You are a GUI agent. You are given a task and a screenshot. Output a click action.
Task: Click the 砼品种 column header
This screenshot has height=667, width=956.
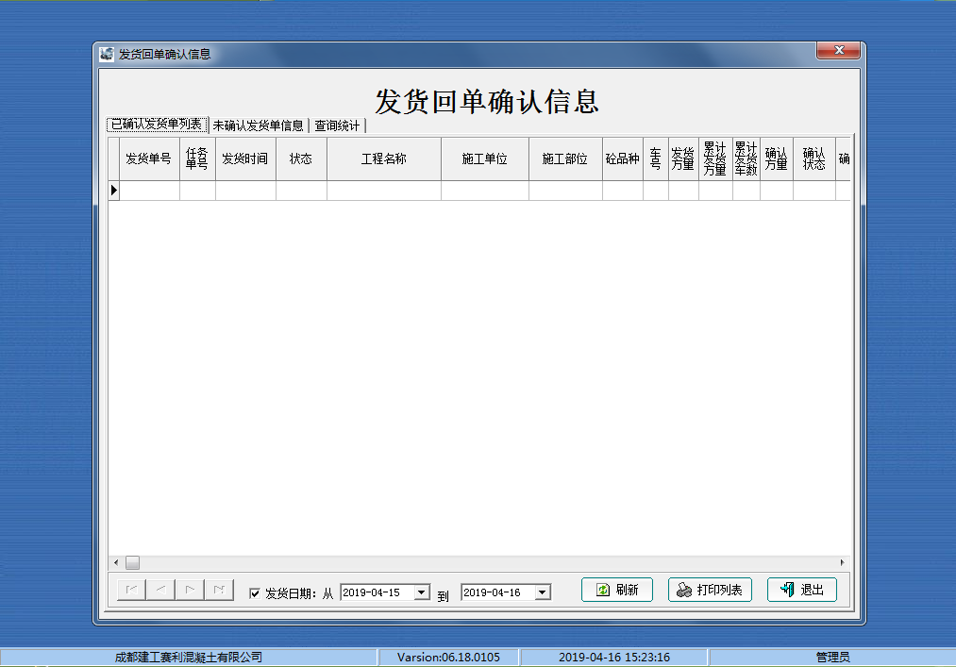(x=623, y=159)
